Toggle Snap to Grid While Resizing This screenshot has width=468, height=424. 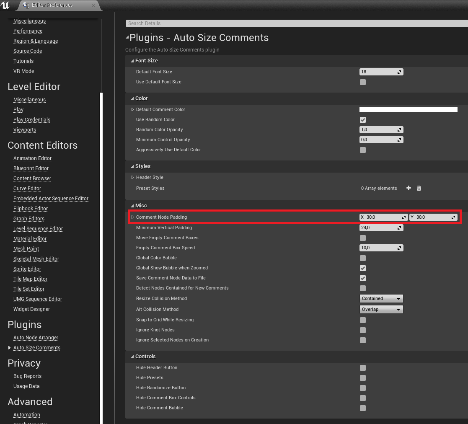tap(363, 320)
